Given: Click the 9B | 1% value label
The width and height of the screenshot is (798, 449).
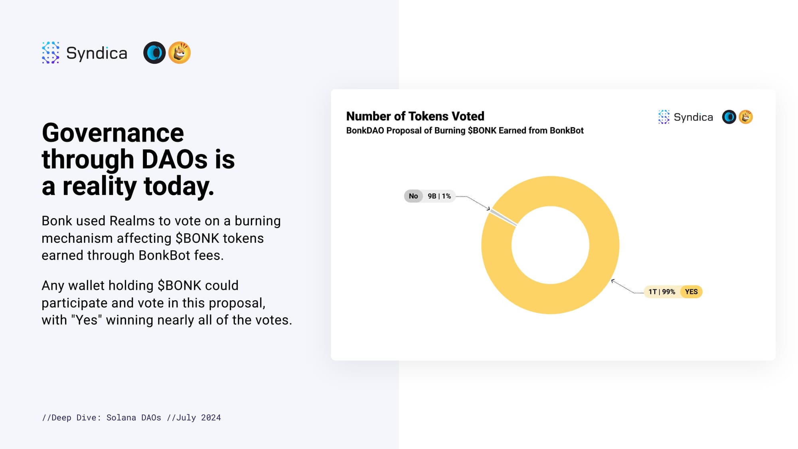Looking at the screenshot, I should click(439, 196).
